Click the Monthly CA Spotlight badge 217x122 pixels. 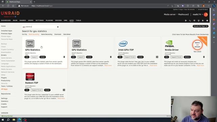click(x=197, y=45)
